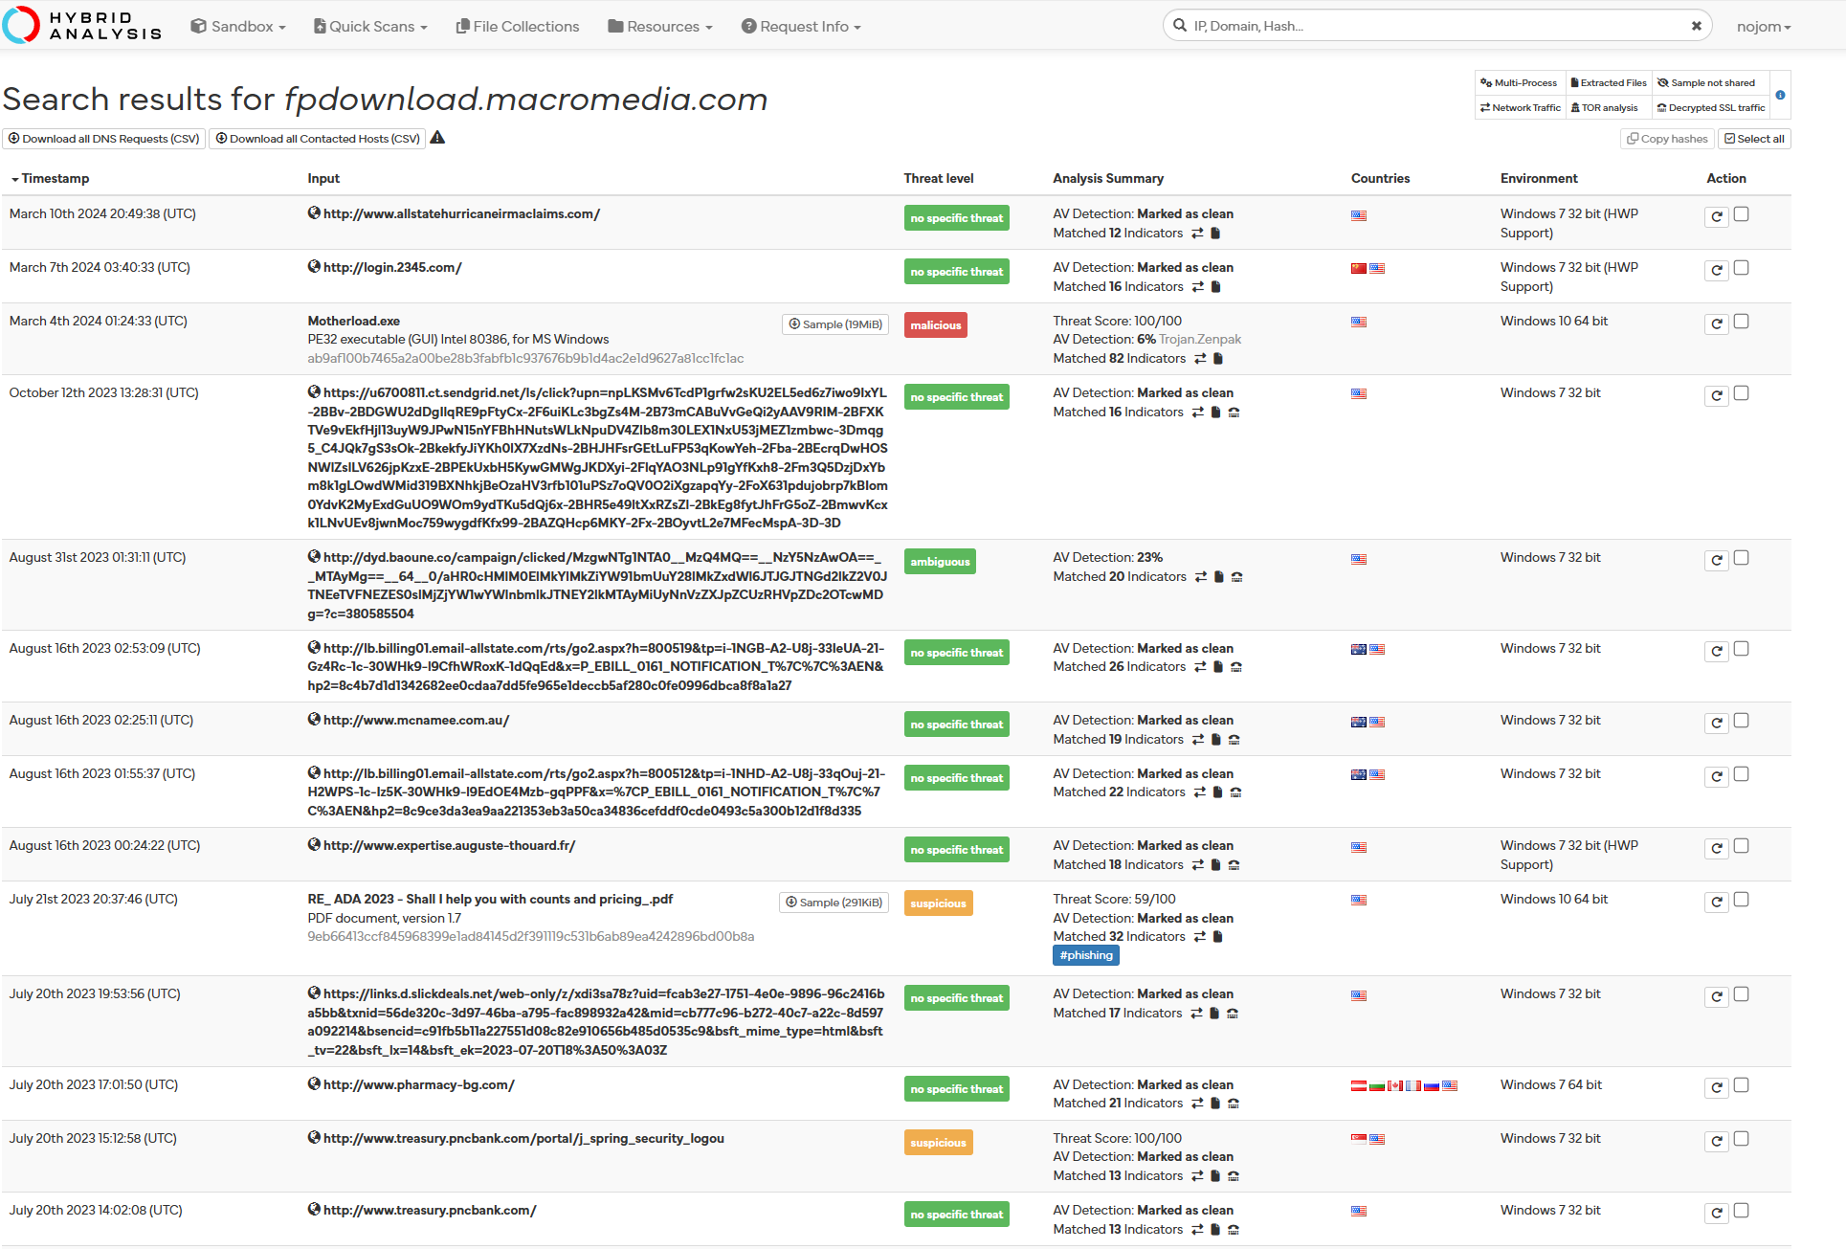Click the US flag in the Motherload.exe row
This screenshot has width=1846, height=1249.
[1359, 323]
